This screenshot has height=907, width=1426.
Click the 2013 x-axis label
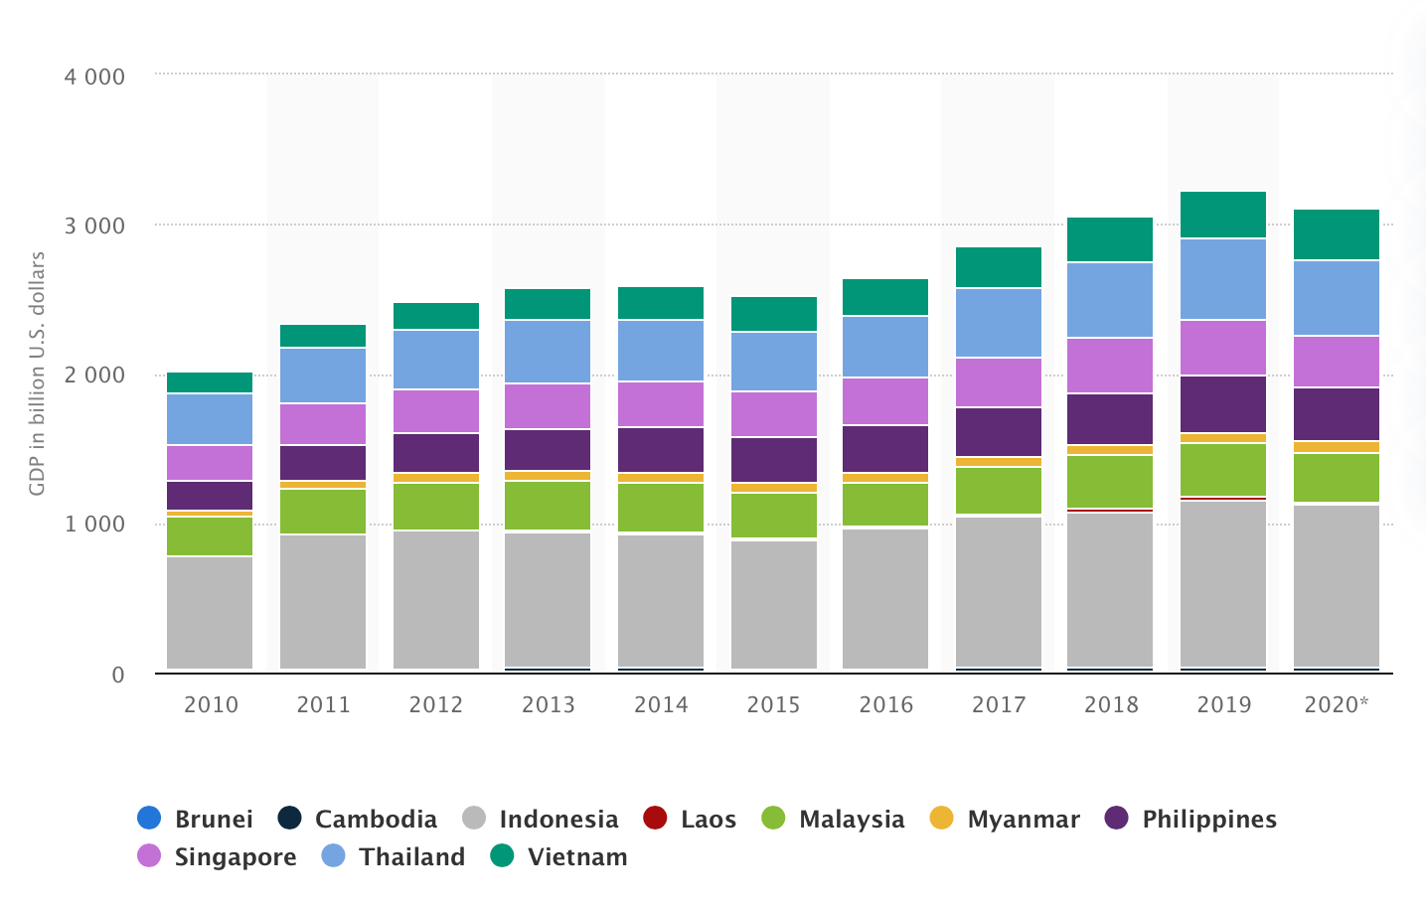(549, 704)
